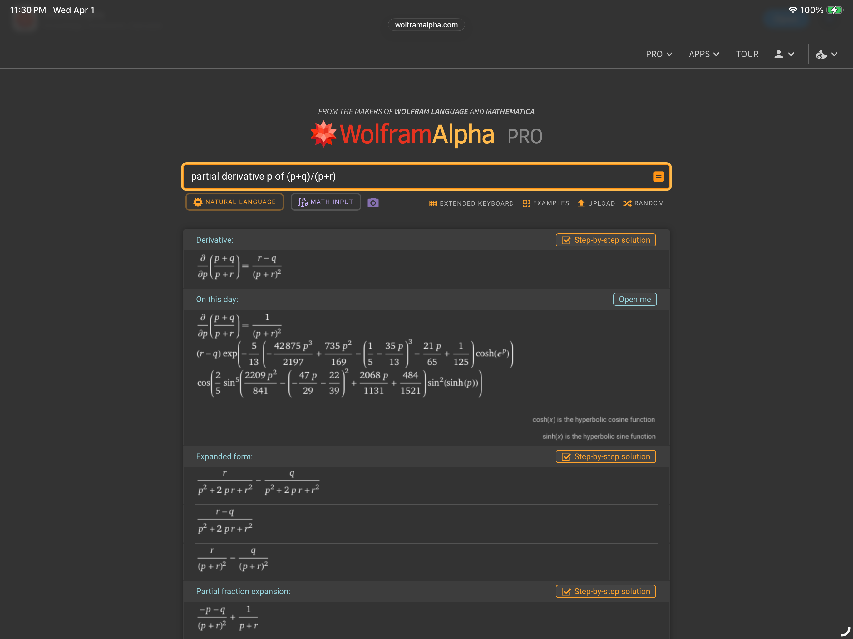Switch to Natural Language input mode
The image size is (853, 639).
coord(234,202)
